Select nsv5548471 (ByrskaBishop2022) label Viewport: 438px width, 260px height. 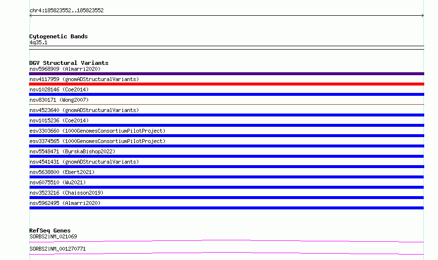pos(72,151)
